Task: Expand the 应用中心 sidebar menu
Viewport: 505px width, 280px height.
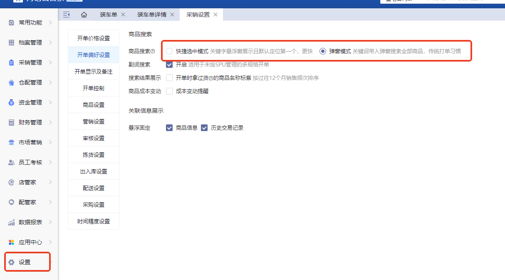Action: [50, 242]
